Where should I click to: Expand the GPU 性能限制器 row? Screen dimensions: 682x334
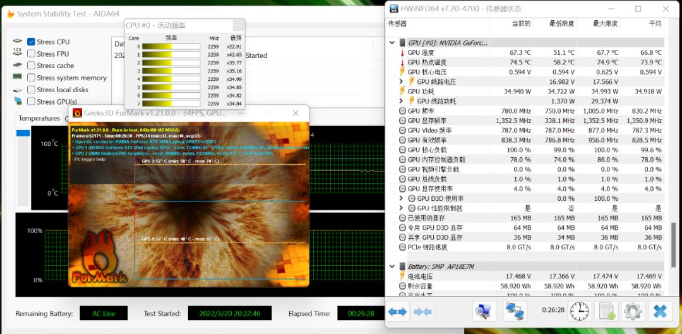pos(402,208)
